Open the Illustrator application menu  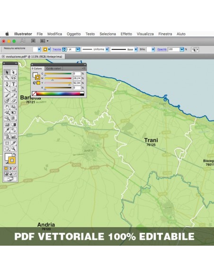pyautogui.click(x=23, y=34)
